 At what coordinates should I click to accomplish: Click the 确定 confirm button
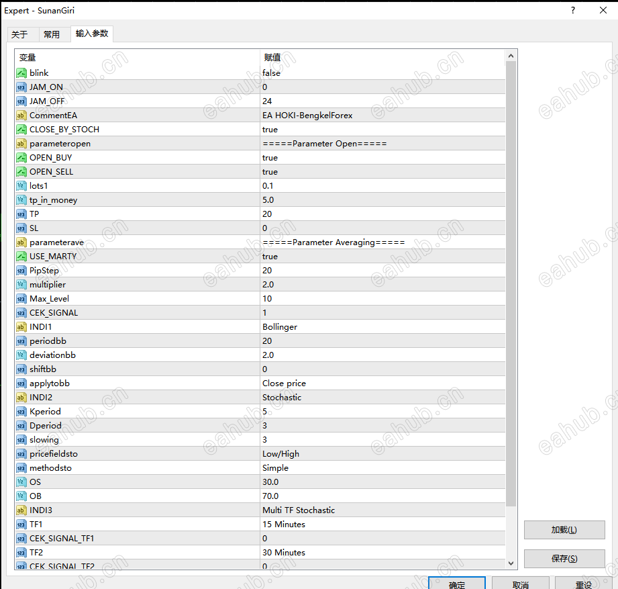click(457, 584)
